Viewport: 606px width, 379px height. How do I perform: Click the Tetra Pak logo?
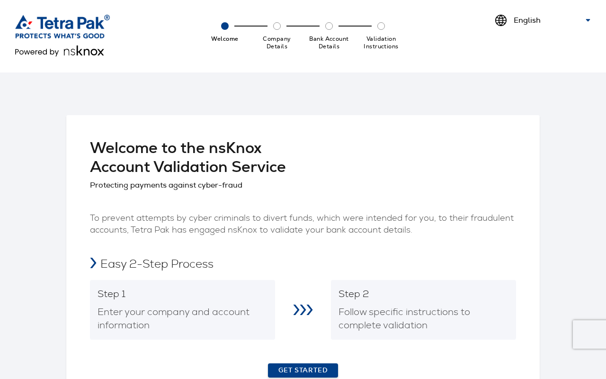(62, 27)
